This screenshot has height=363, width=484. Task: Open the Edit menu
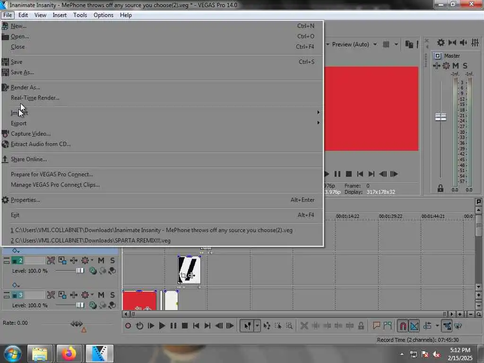tap(23, 15)
